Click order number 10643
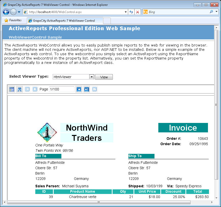Image resolution: width=221 pixels, height=207 pixels. click(x=203, y=139)
